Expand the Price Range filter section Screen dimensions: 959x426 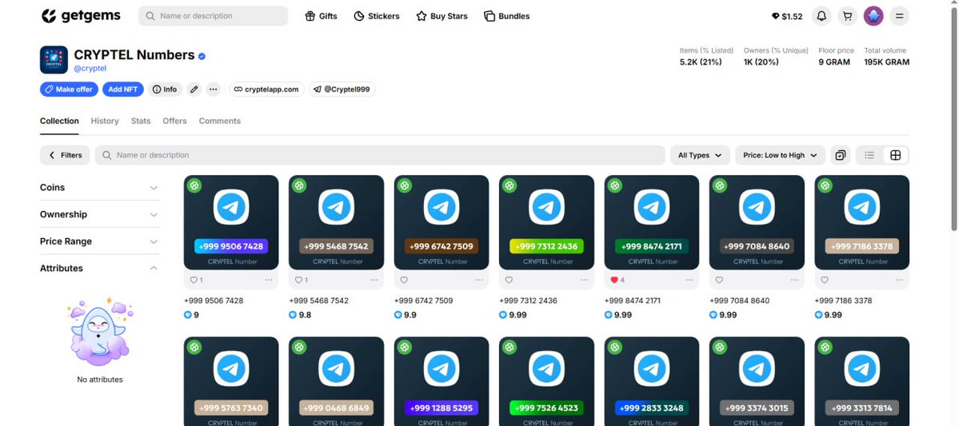[99, 241]
